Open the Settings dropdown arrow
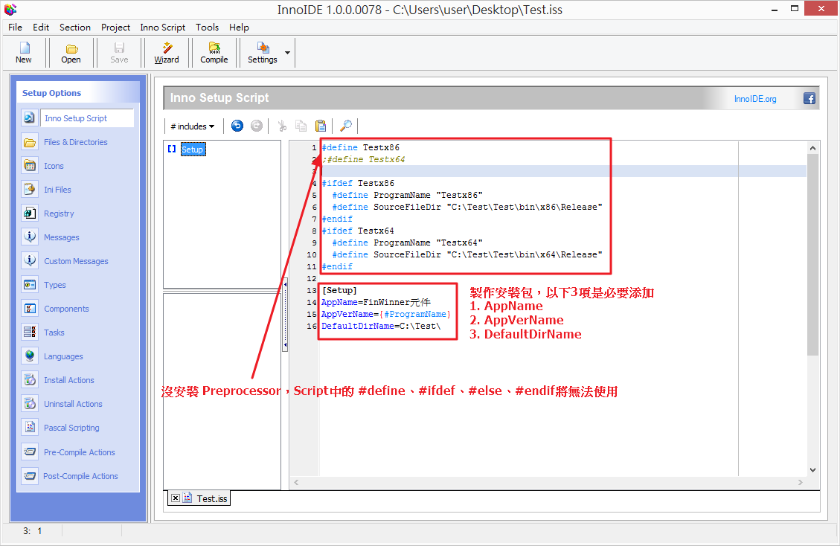 tap(287, 52)
